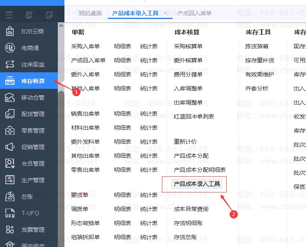This screenshot has height=247, width=306.
Task: Click the sidebar scroll-up arrow
Action: pos(61,26)
